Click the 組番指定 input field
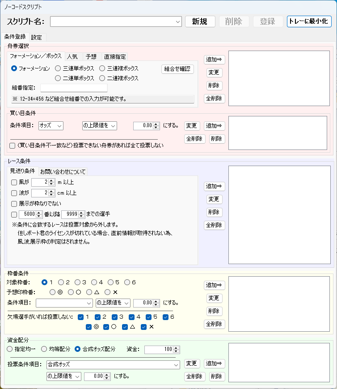This screenshot has height=389, width=337. [x=74, y=88]
